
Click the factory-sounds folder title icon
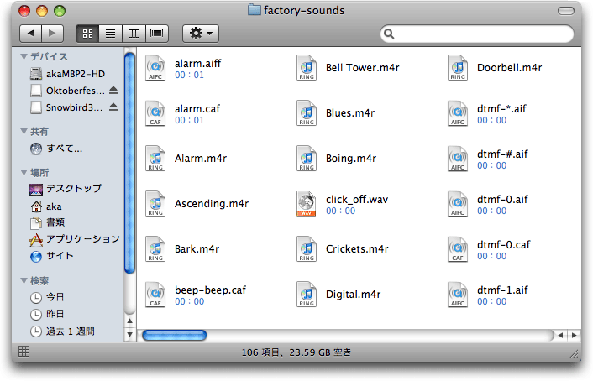coord(255,10)
